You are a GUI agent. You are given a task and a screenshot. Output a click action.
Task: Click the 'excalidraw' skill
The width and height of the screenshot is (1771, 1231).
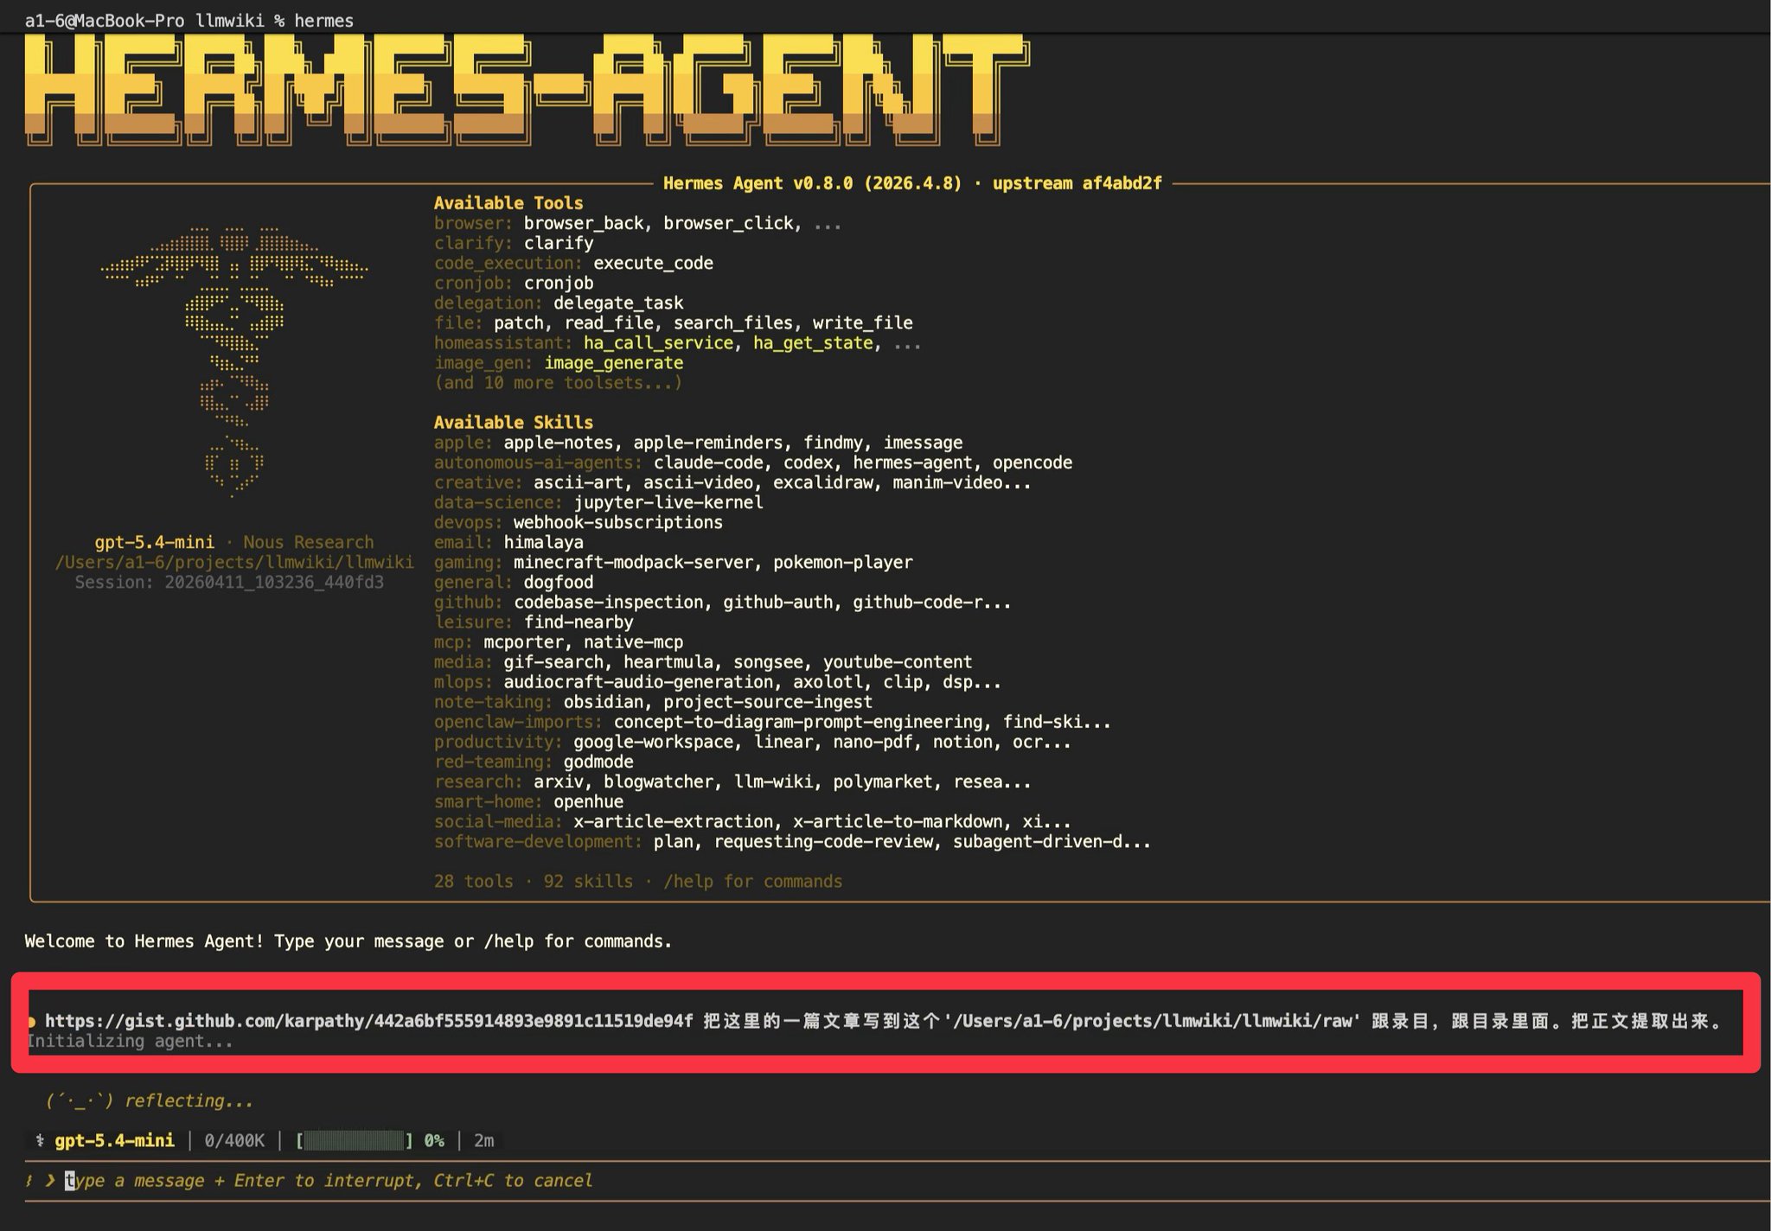[x=823, y=482]
